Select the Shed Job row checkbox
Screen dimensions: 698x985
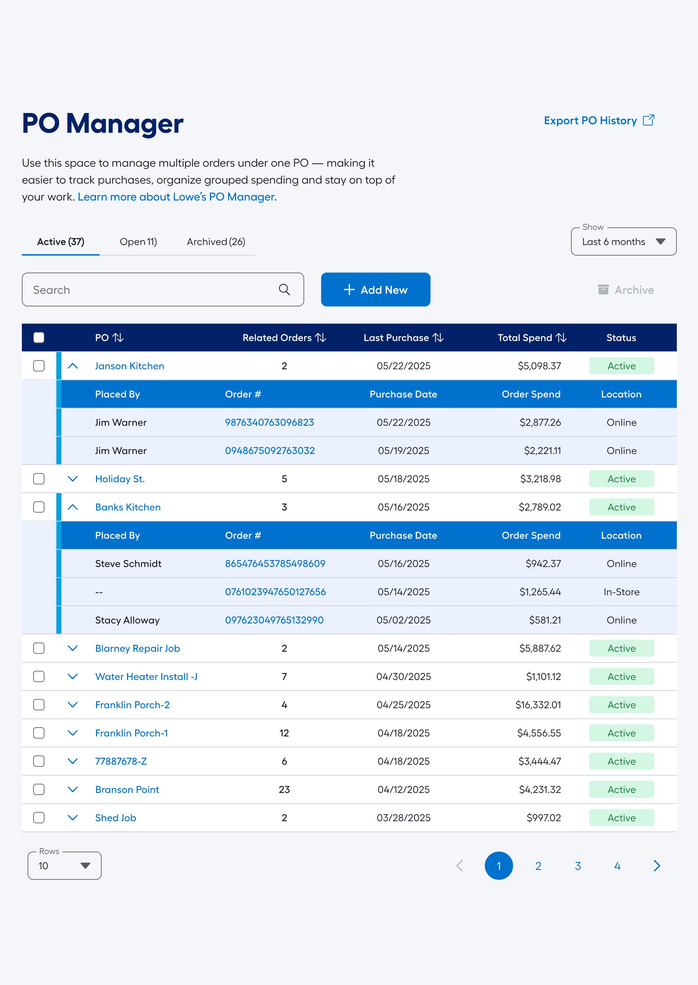pos(39,817)
